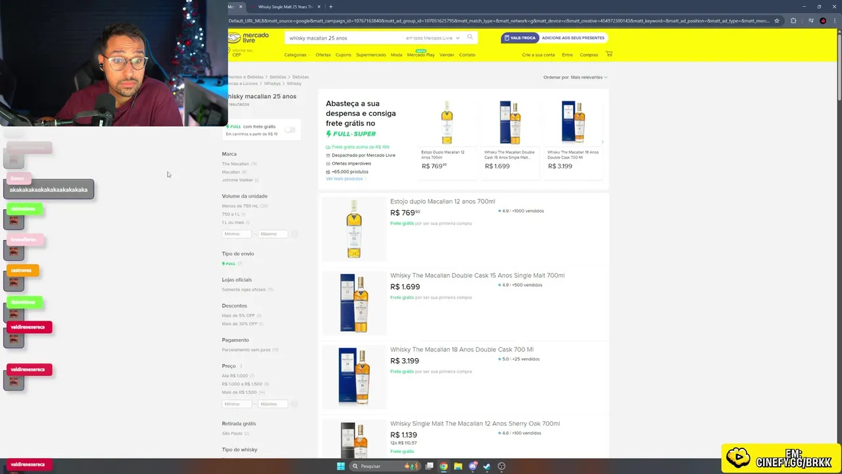Image resolution: width=842 pixels, height=474 pixels.
Task: Open the 'Mais relevantes' sort dropdown
Action: pos(589,77)
